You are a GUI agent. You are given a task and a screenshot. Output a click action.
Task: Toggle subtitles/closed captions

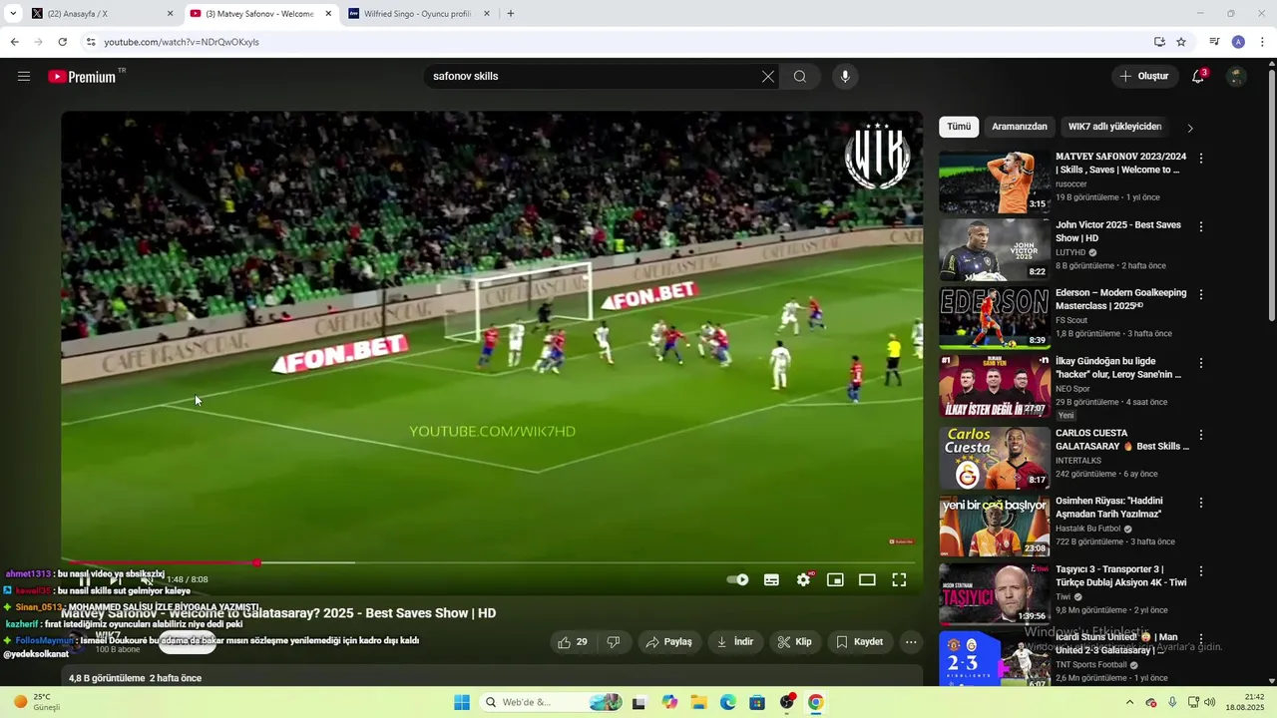point(771,579)
